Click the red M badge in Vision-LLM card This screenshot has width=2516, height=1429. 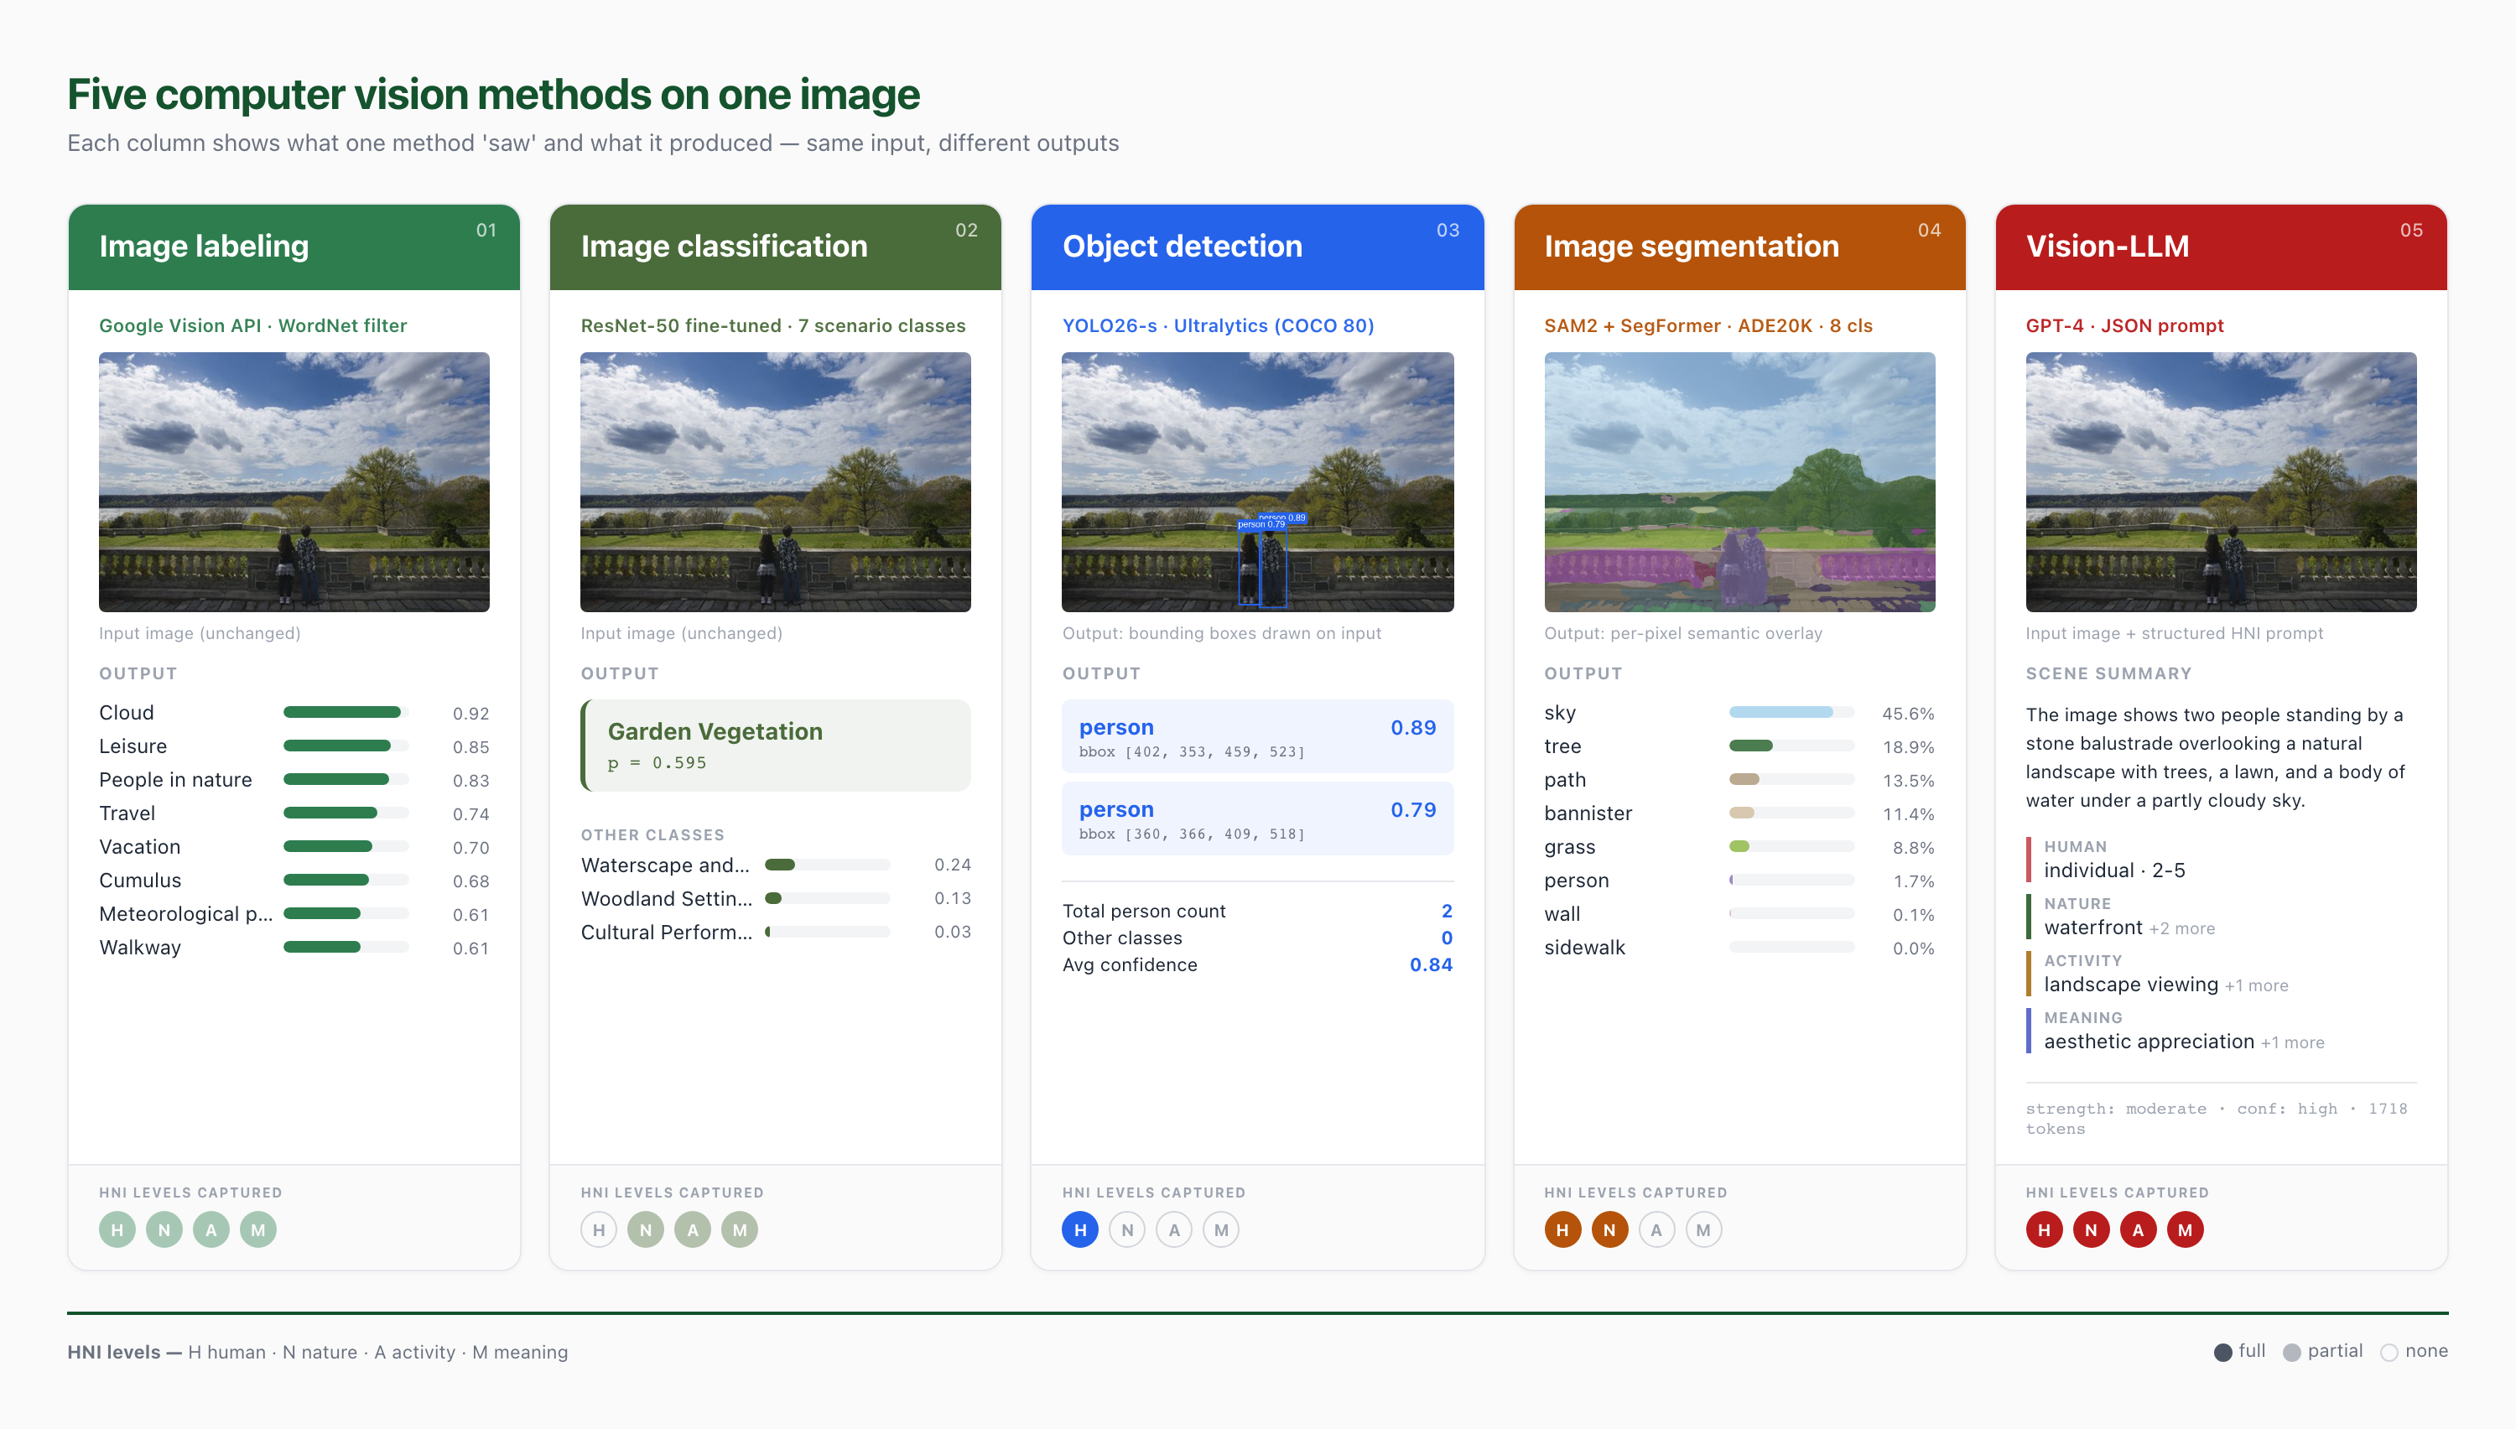2186,1229
